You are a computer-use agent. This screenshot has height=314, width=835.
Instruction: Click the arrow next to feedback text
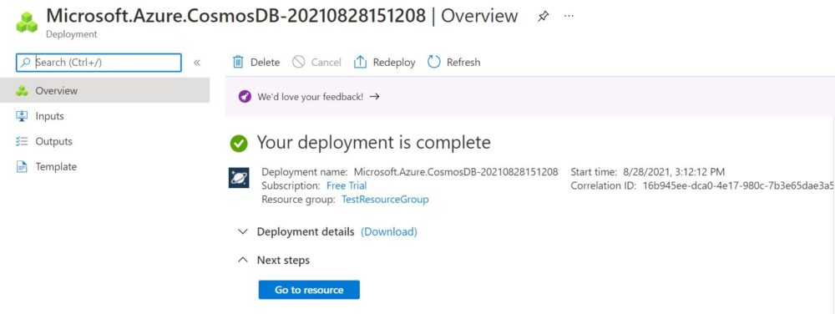click(x=374, y=97)
